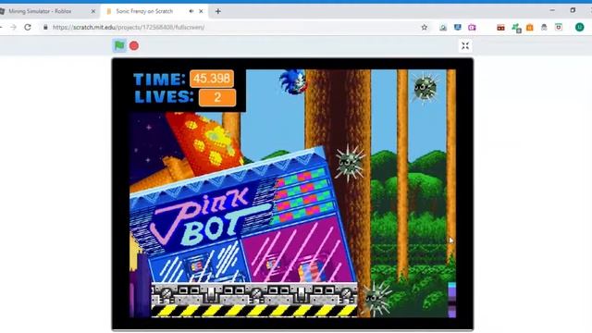The image size is (592, 333).
Task: Close the Sonic Frenzy on Scratch tab
Action: [x=201, y=11]
